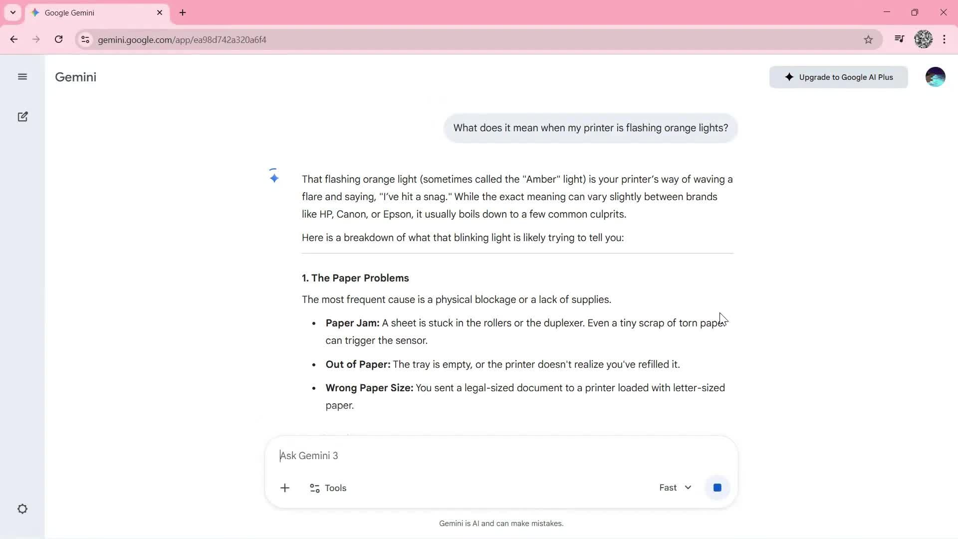Open Gemini settings via the gear icon
958x539 pixels.
point(22,509)
